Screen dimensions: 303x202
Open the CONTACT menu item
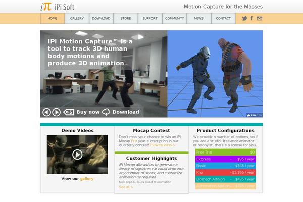pyautogui.click(x=223, y=18)
